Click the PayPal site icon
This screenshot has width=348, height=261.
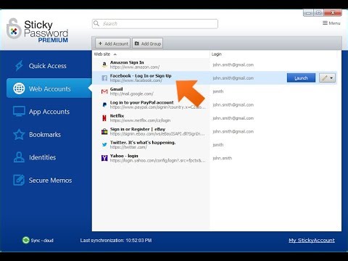pyautogui.click(x=104, y=104)
